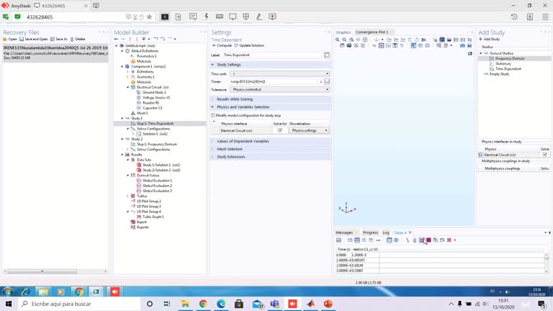553x311 pixels.
Task: Open the Progress tab
Action: point(370,233)
